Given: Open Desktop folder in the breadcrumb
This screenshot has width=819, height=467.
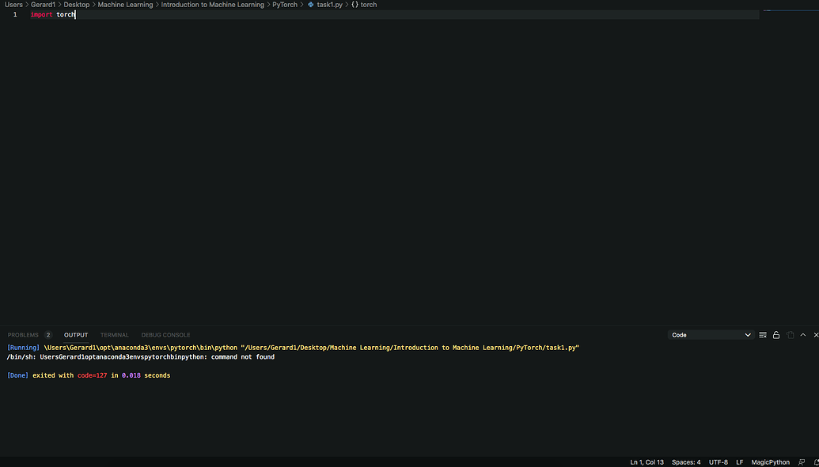Looking at the screenshot, I should coord(76,5).
